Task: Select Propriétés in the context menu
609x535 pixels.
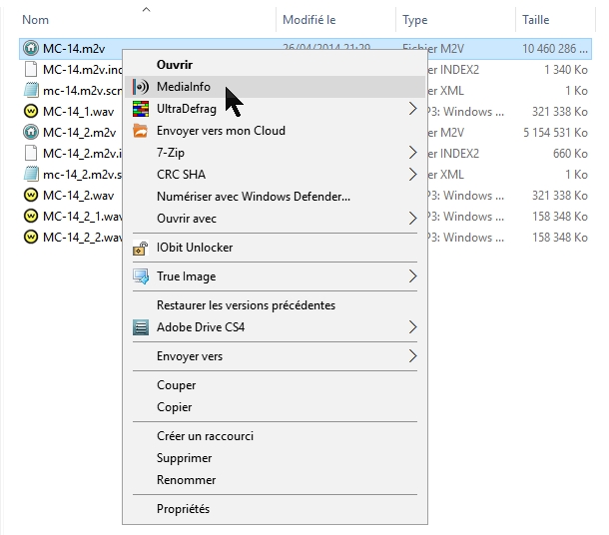Action: click(x=183, y=509)
